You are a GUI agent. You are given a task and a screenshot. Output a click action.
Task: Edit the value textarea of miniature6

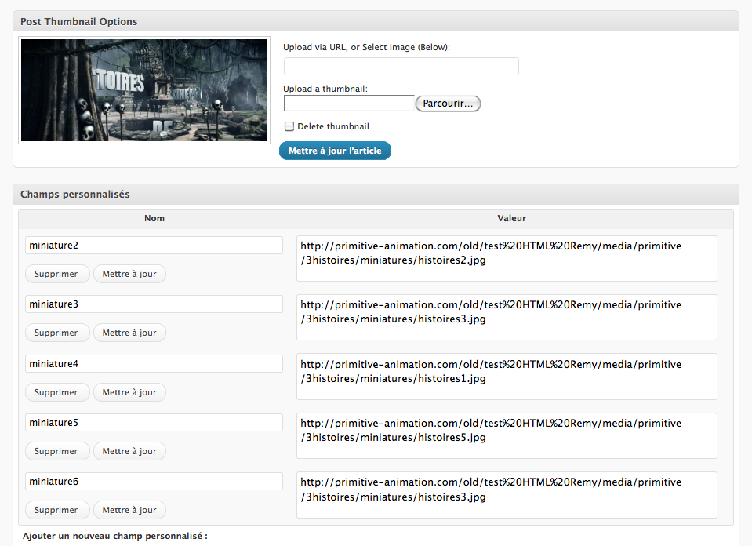(x=507, y=495)
